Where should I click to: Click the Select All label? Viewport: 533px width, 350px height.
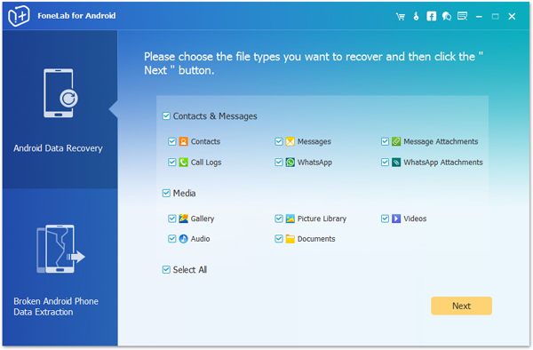(x=190, y=270)
